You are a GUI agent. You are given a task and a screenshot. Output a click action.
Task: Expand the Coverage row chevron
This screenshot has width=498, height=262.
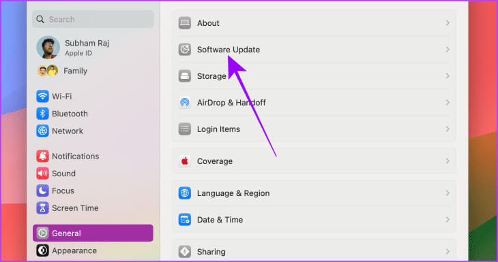coord(448,161)
